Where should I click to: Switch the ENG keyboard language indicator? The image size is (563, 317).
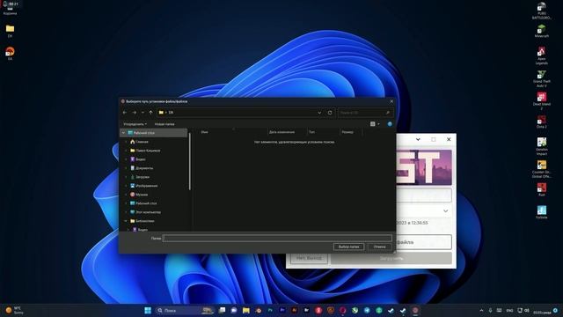tap(509, 311)
